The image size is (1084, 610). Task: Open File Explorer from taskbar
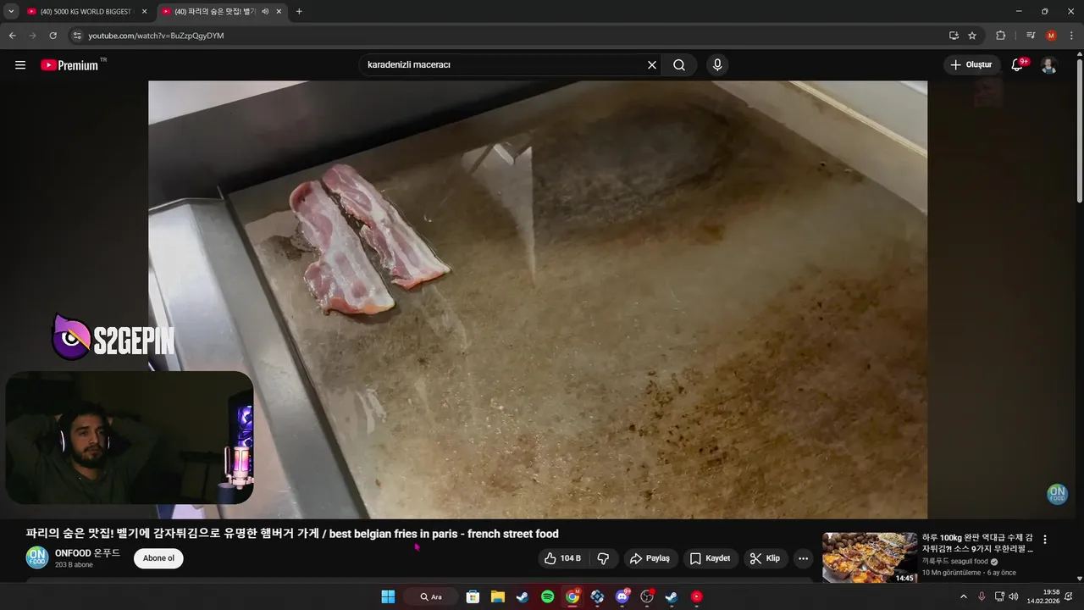pyautogui.click(x=498, y=596)
